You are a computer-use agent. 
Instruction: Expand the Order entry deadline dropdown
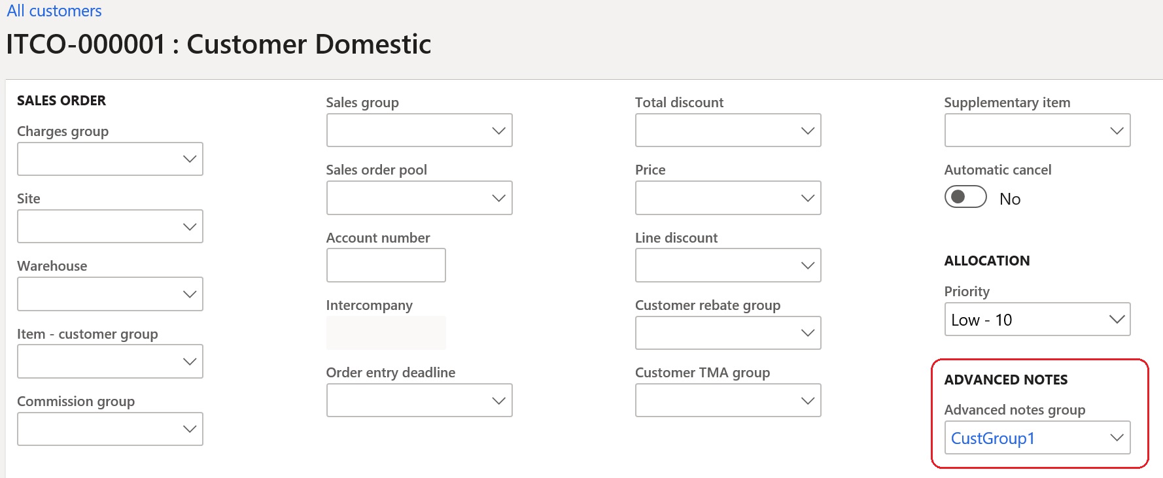tap(499, 400)
